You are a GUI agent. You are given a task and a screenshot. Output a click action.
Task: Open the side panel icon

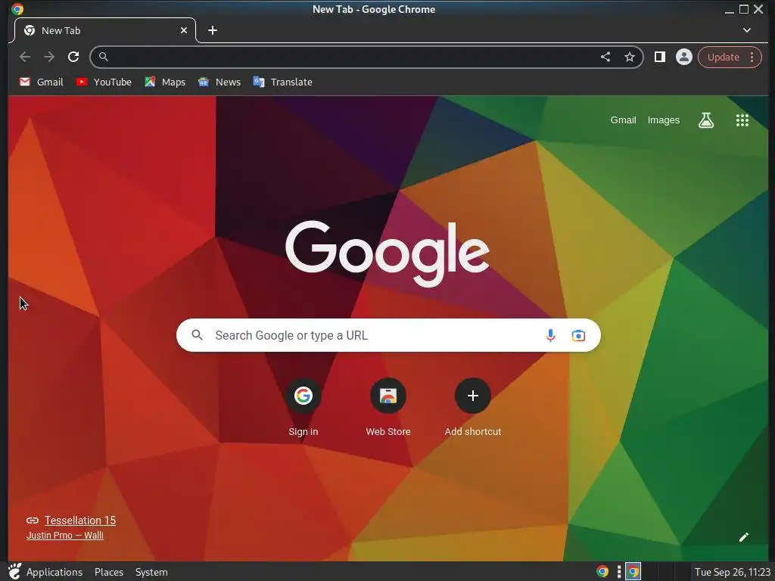pyautogui.click(x=660, y=57)
